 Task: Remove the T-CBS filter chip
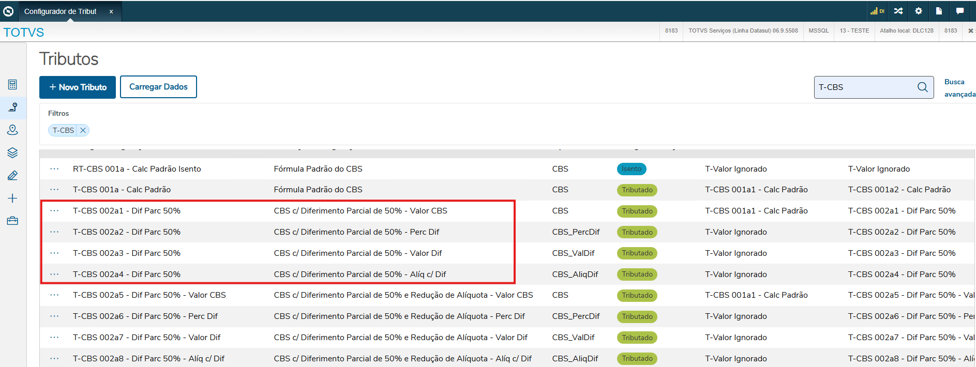(x=83, y=130)
